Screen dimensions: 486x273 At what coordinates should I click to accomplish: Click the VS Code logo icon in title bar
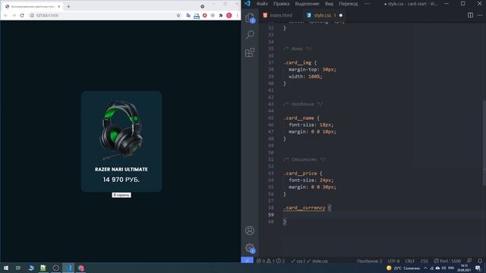(248, 4)
